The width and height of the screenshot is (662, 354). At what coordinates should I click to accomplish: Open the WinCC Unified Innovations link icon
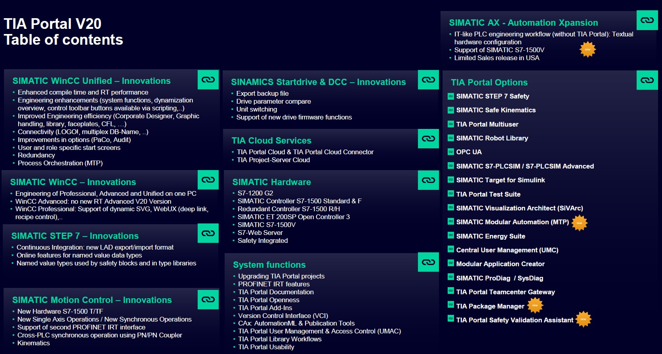click(208, 79)
